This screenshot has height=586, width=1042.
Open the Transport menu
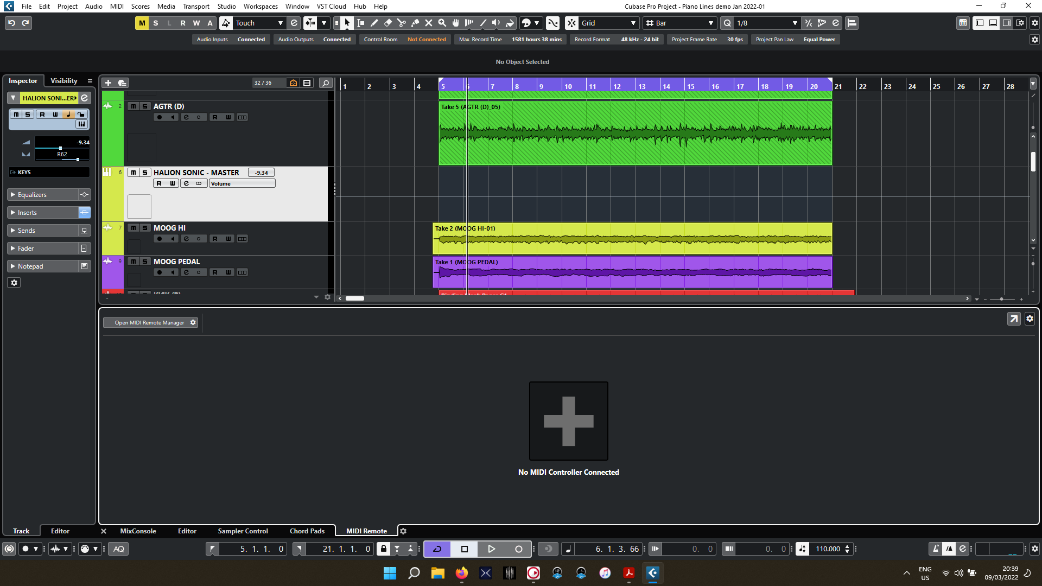tap(196, 6)
